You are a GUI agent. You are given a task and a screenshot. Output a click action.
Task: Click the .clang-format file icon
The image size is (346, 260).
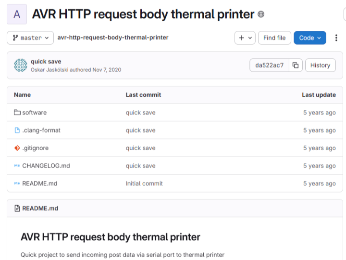point(17,130)
